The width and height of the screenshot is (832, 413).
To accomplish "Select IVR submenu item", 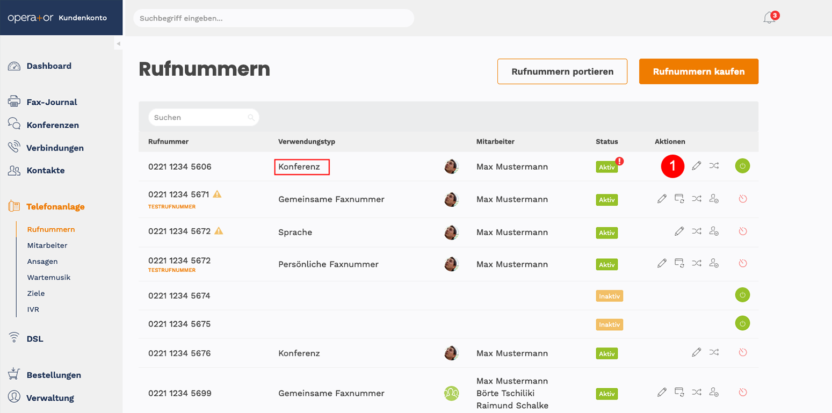I will pos(33,309).
